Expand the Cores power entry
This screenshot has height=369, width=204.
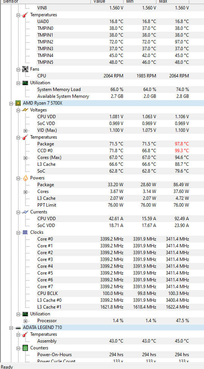25,191
